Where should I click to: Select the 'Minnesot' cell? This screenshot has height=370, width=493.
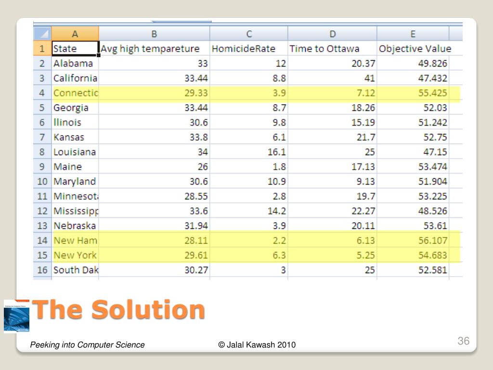point(75,196)
